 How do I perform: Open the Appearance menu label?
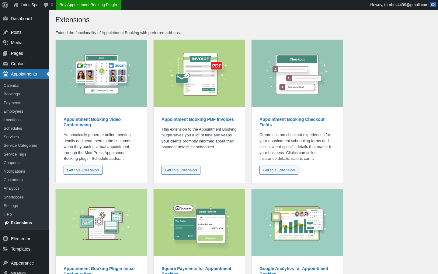click(23, 263)
